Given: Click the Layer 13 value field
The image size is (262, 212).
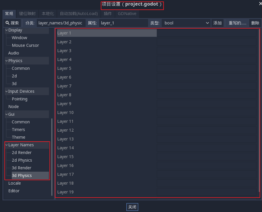Looking at the screenshot, I should tap(207, 139).
